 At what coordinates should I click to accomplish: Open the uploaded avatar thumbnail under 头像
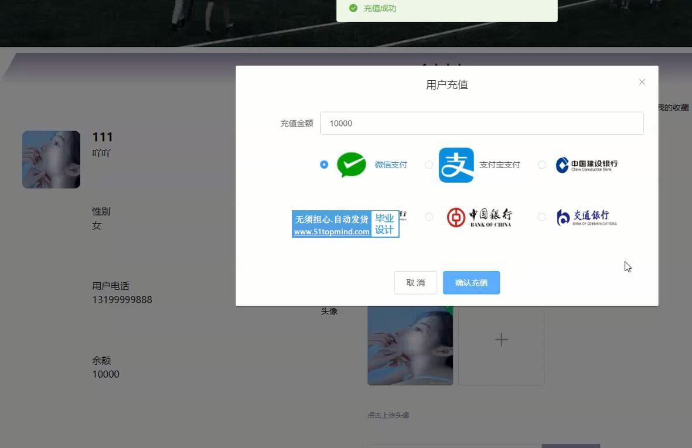coord(410,346)
